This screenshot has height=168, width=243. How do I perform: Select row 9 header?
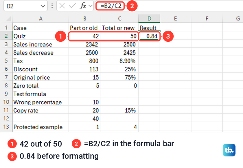click(6, 94)
